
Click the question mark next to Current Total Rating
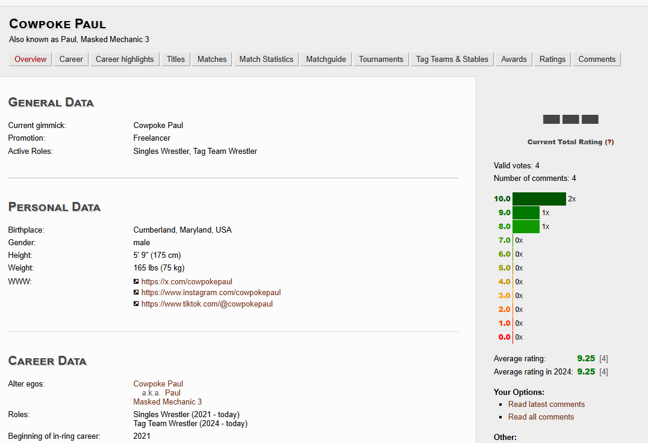click(609, 142)
